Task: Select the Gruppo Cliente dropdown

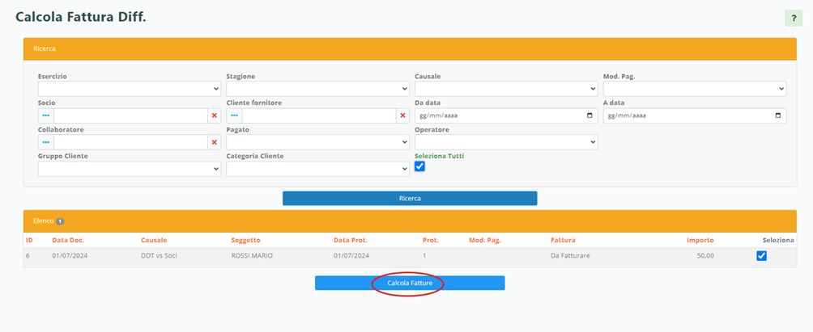Action: [129, 169]
